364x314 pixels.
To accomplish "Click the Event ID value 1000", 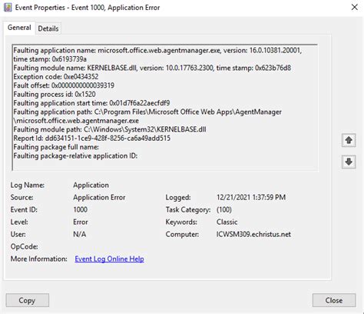I will pos(81,209).
